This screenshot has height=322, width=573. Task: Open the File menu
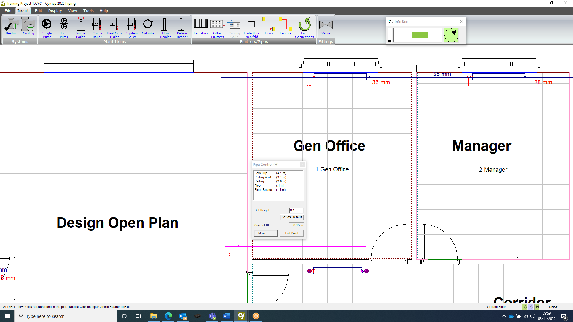point(8,10)
